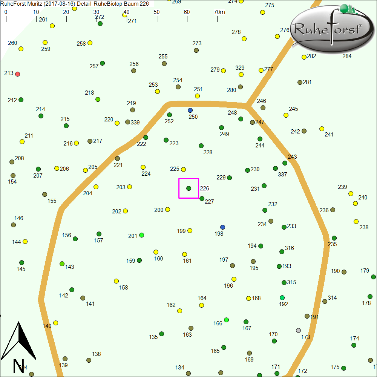Click the light green marker 201
Viewport: 377px width, 377px height.
pos(141,235)
